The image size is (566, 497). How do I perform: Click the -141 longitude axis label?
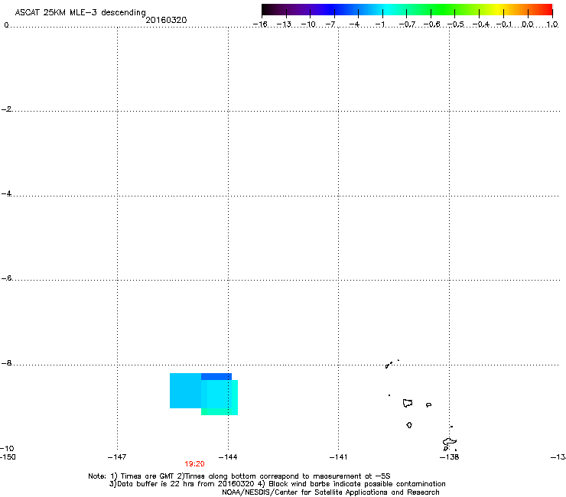[x=338, y=457]
